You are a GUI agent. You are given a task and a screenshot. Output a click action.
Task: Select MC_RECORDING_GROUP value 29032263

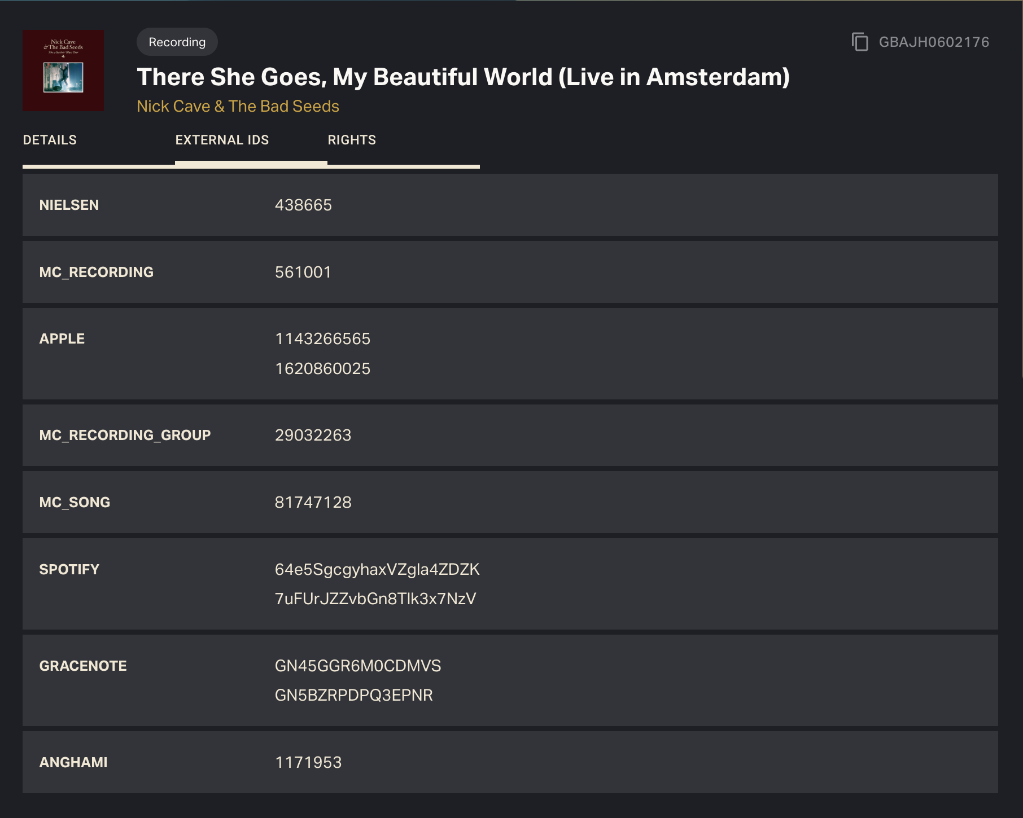313,435
